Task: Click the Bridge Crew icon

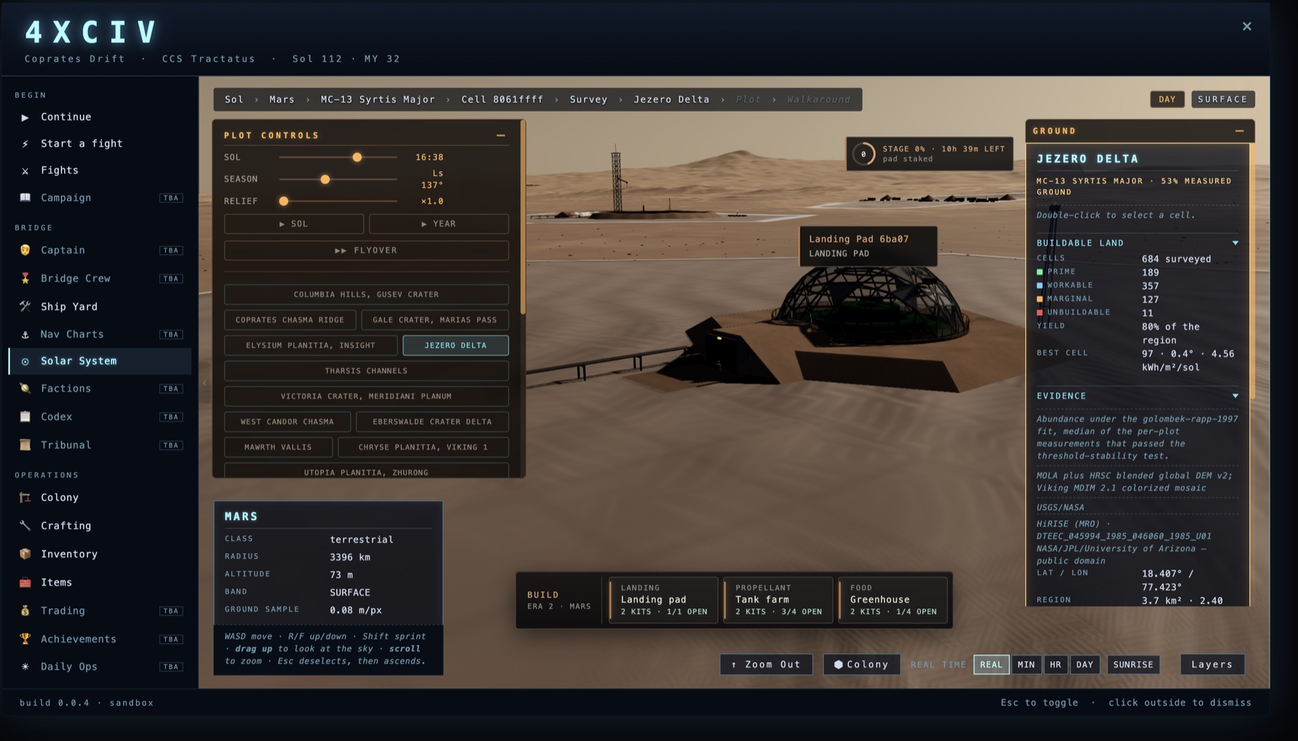Action: [25, 279]
